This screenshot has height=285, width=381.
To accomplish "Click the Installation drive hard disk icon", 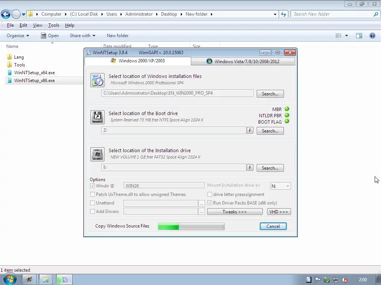I will (97, 154).
